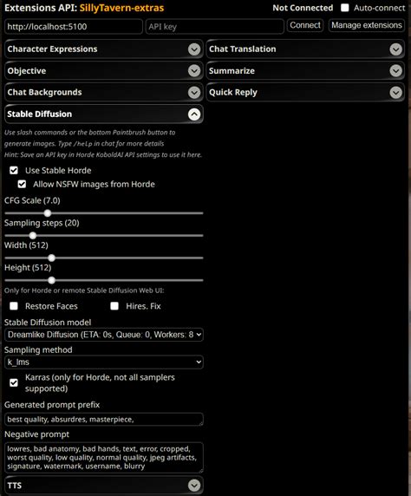Screen dimensions: 411x496
Task: Click the CFG Scale (7.0) label
Action: [x=32, y=200]
